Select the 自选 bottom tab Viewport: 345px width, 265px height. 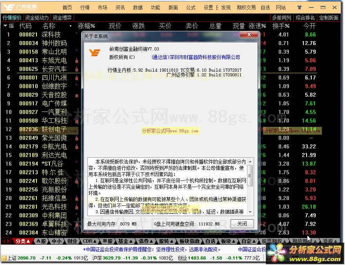(210, 241)
